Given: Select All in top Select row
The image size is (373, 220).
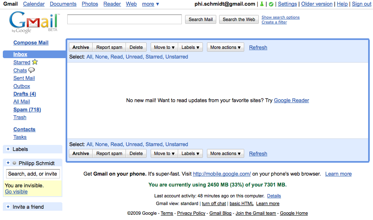Looking at the screenshot, I should click(x=90, y=57).
